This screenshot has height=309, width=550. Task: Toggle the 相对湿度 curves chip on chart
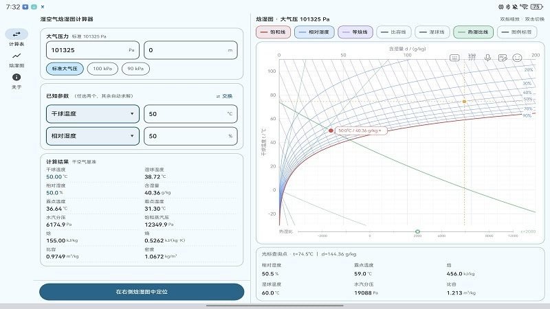pos(314,32)
